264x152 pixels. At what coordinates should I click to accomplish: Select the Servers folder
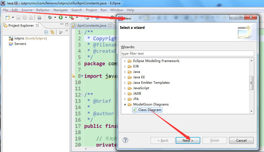[x=17, y=44]
